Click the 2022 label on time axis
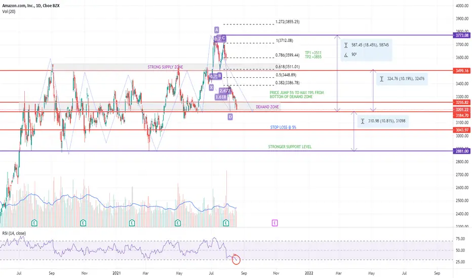 pos(309,273)
